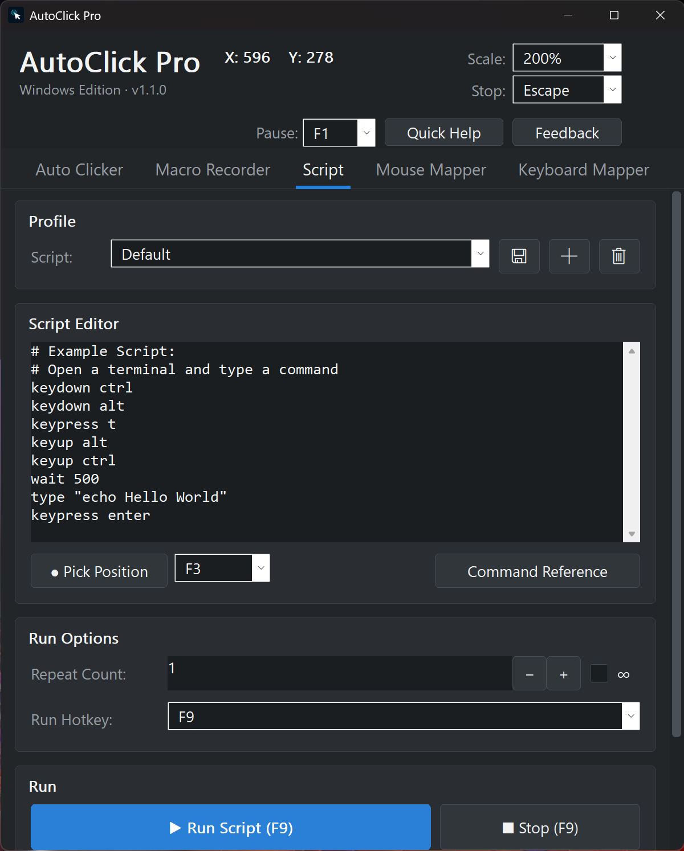
Task: Click the main window vertical scrollbar
Action: point(677,464)
